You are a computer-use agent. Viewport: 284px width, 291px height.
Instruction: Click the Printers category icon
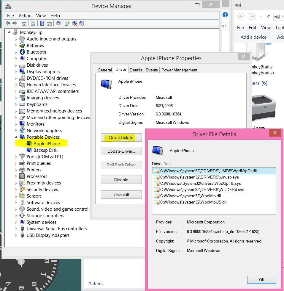22,170
